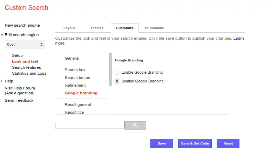This screenshot has width=271, height=167.
Task: Click the Reset button
Action: [x=228, y=143]
